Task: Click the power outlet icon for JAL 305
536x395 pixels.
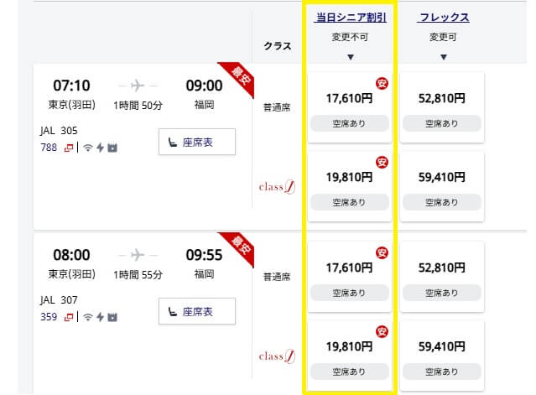Action: coord(100,148)
